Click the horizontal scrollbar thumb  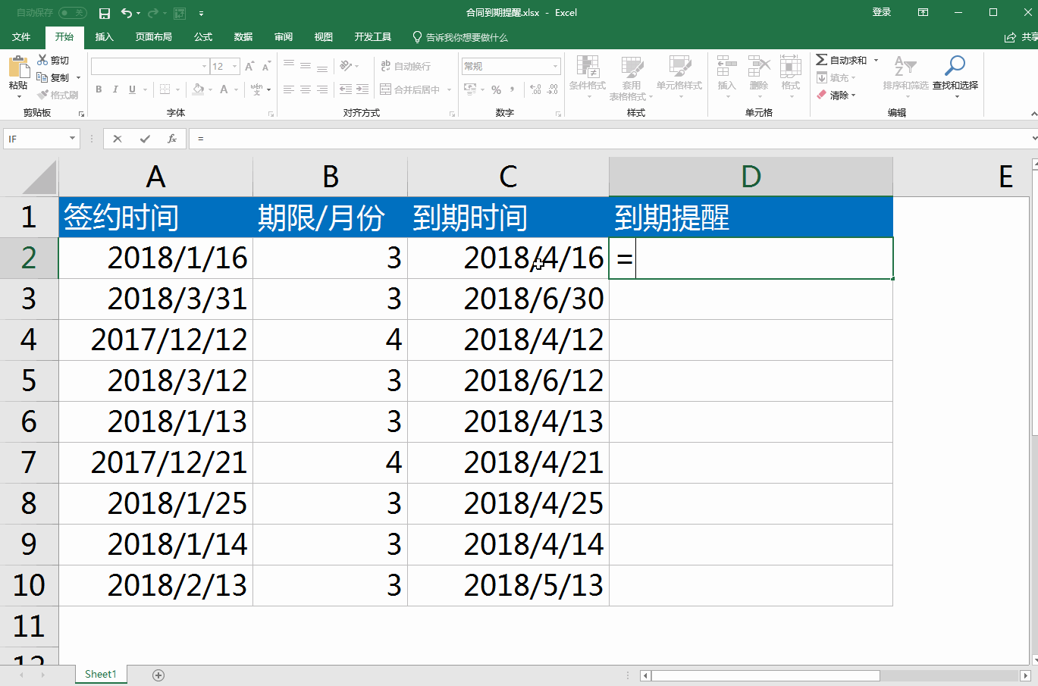point(765,675)
